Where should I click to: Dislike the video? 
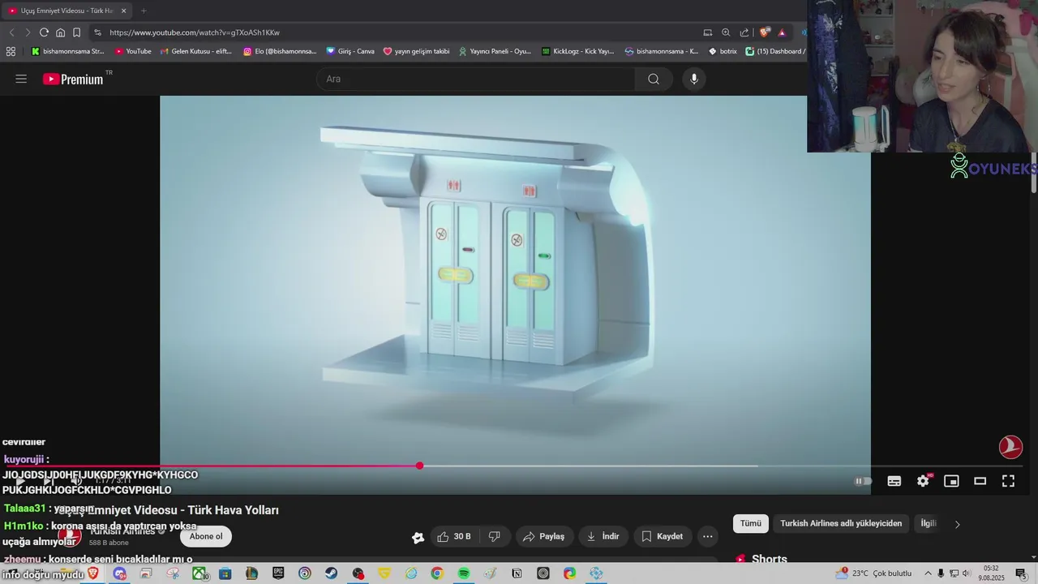(x=494, y=536)
